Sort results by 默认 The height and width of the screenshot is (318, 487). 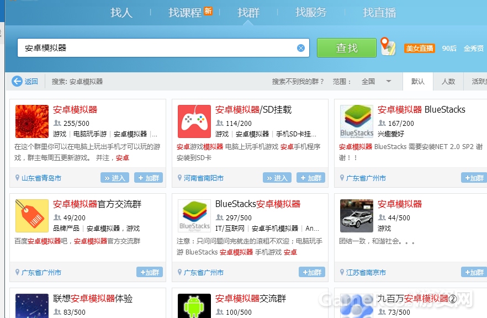(x=418, y=81)
